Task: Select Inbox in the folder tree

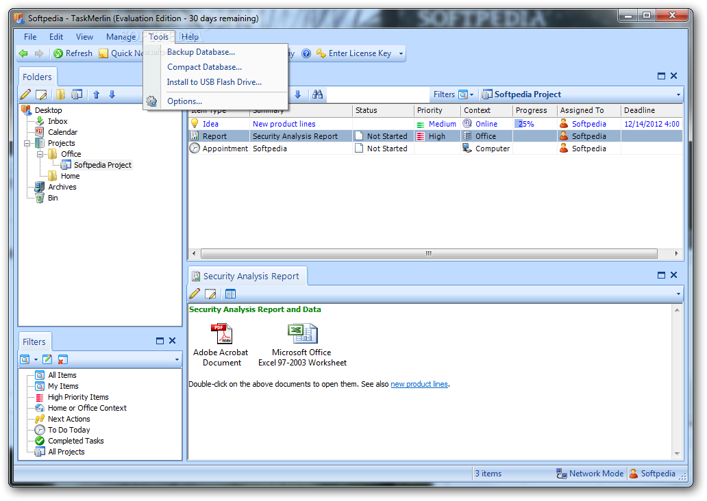Action: click(58, 121)
